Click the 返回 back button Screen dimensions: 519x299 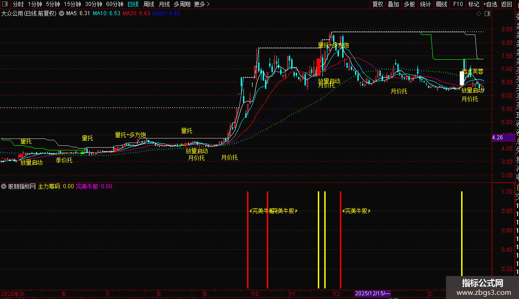coord(507,4)
